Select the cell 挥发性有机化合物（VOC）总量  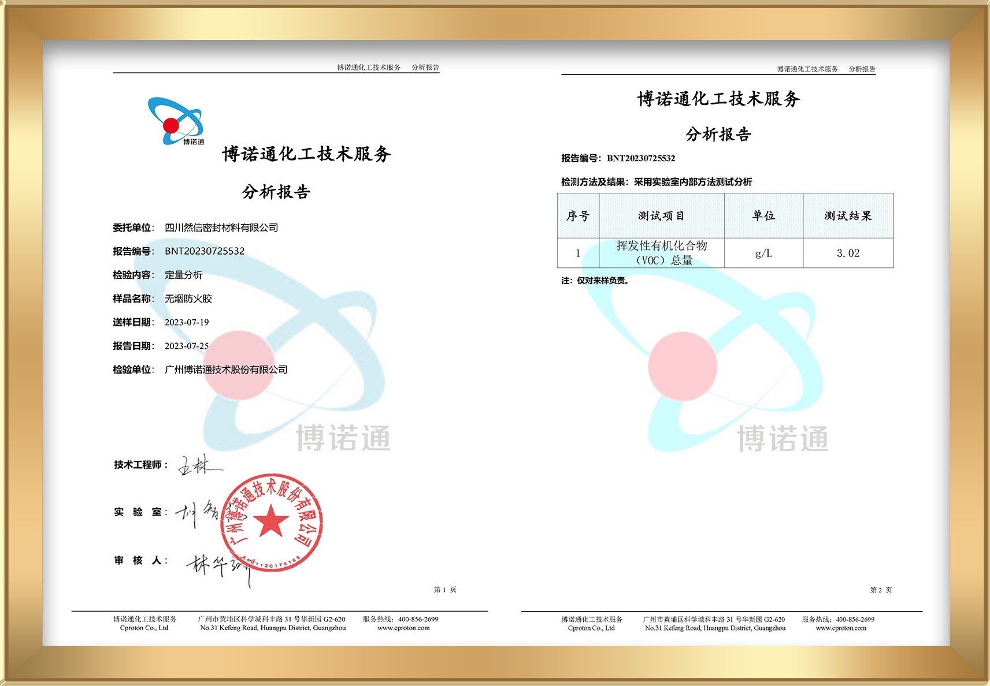662,253
